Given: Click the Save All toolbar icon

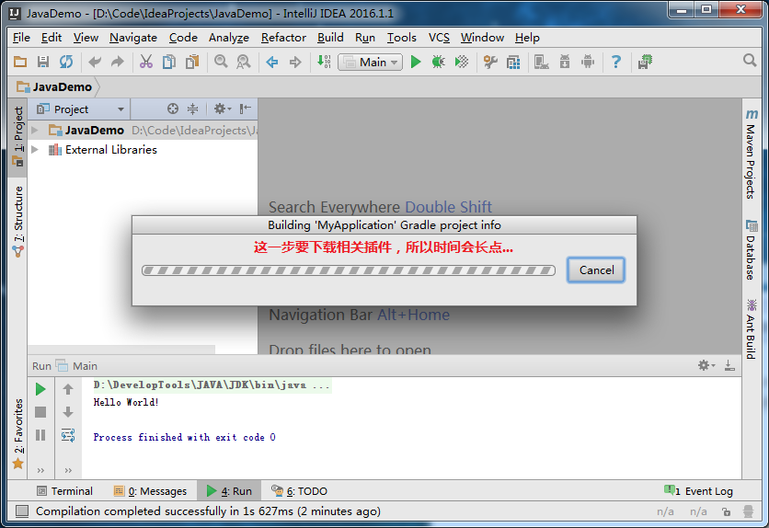Looking at the screenshot, I should [x=43, y=62].
